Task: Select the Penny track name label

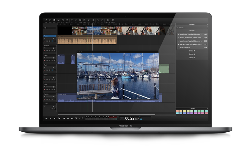Action: pos(50,36)
